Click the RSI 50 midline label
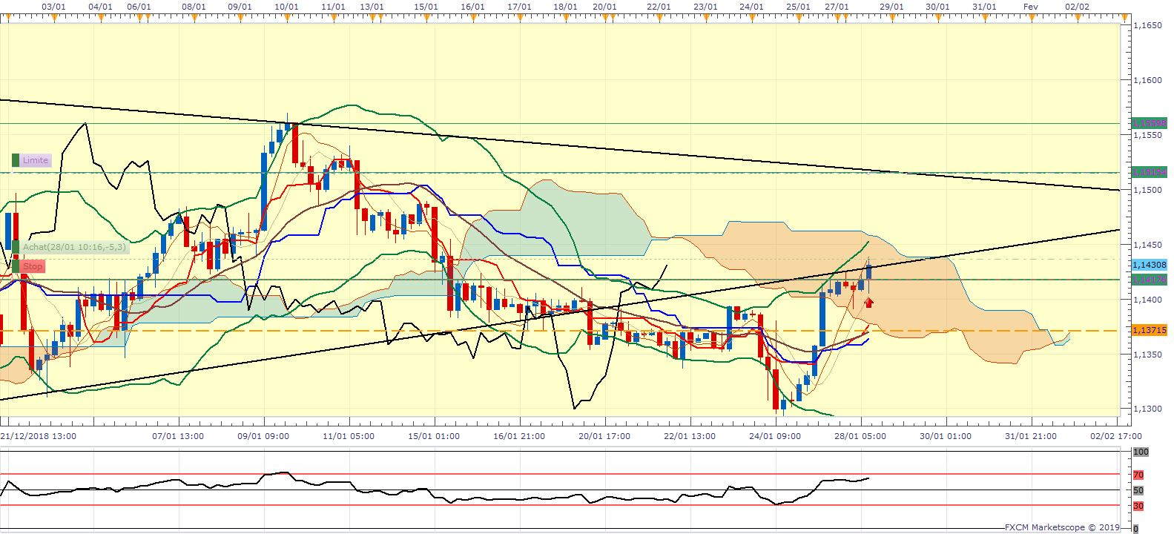The image size is (1174, 534). tap(1138, 490)
